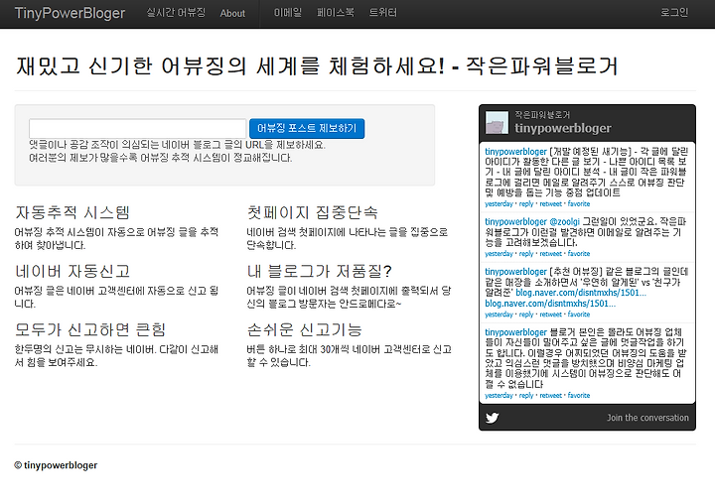Click the 첫페이지 집중단속 heading
The image size is (715, 504).
(313, 212)
